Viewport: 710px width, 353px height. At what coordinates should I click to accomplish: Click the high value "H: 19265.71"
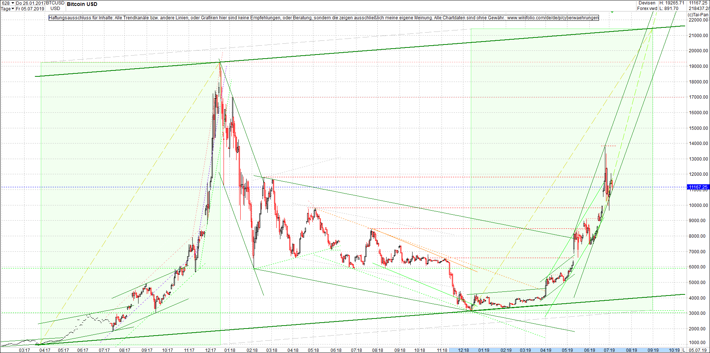pos(672,3)
